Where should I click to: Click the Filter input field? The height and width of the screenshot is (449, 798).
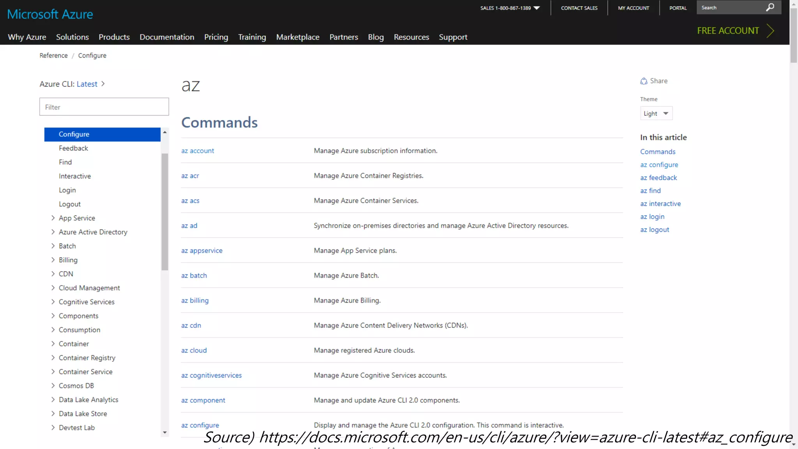[104, 107]
